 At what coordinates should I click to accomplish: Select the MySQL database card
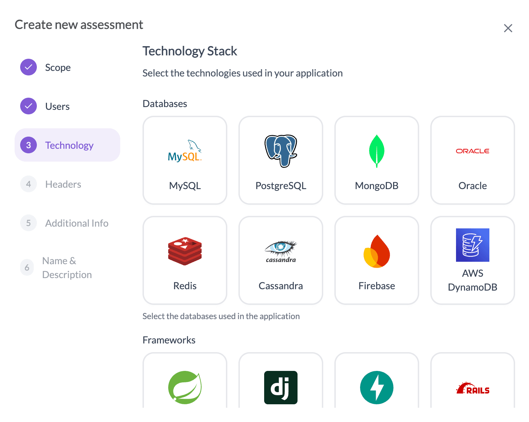tap(185, 160)
